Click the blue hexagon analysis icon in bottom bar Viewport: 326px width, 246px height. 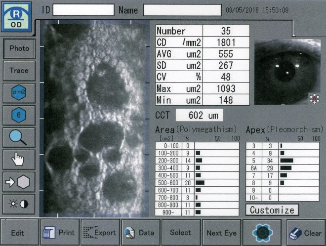click(x=261, y=233)
